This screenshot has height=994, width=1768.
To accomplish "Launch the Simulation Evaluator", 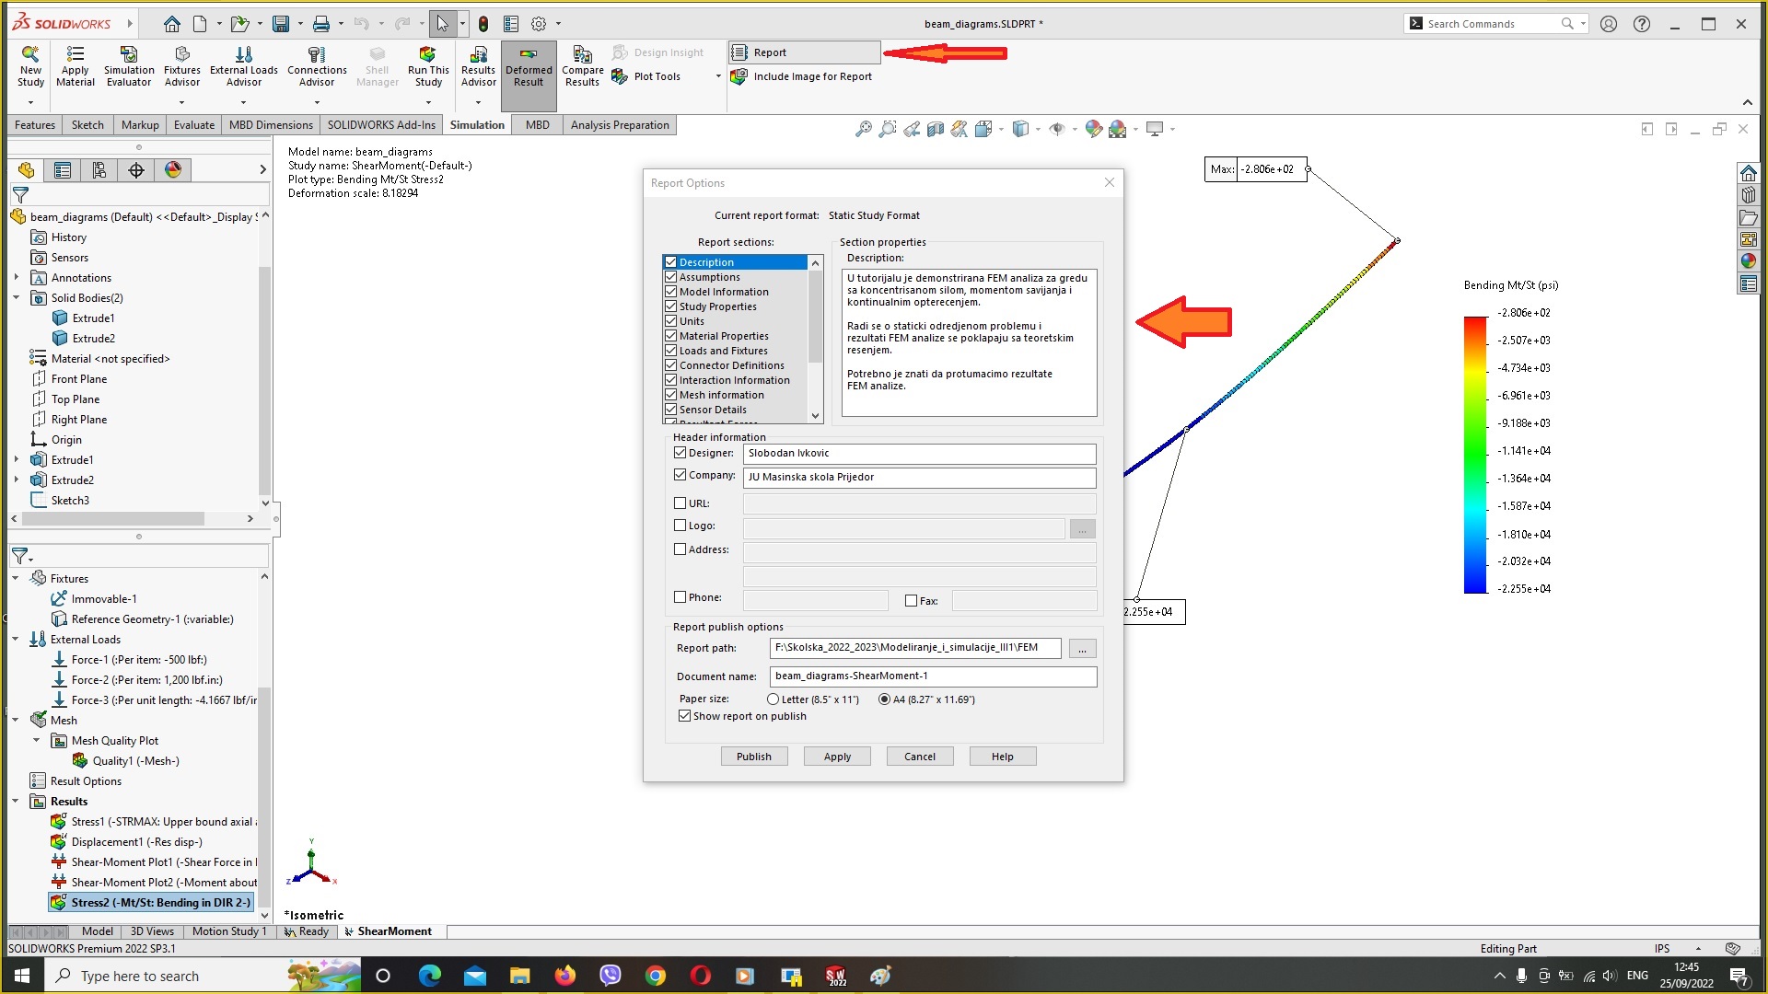I will pyautogui.click(x=129, y=66).
